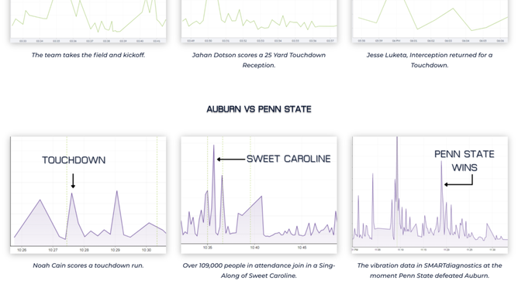This screenshot has width=518, height=291.
Task: Click the SWEET CAROLINE annotation text
Action: [288, 159]
